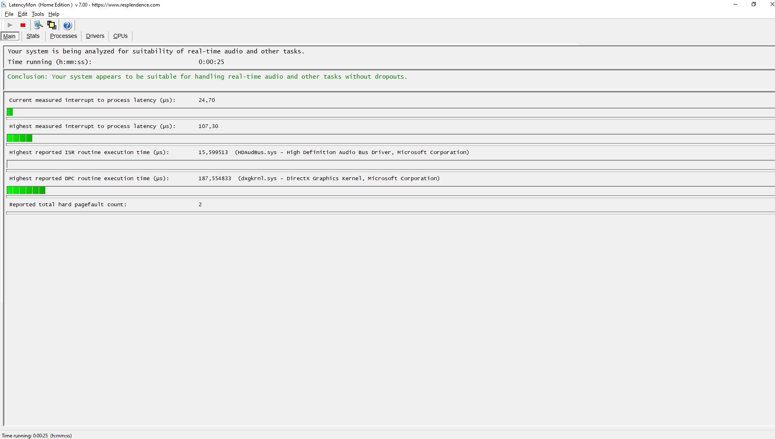Click the current latency value 24,70
This screenshot has width=775, height=439.
[207, 100]
